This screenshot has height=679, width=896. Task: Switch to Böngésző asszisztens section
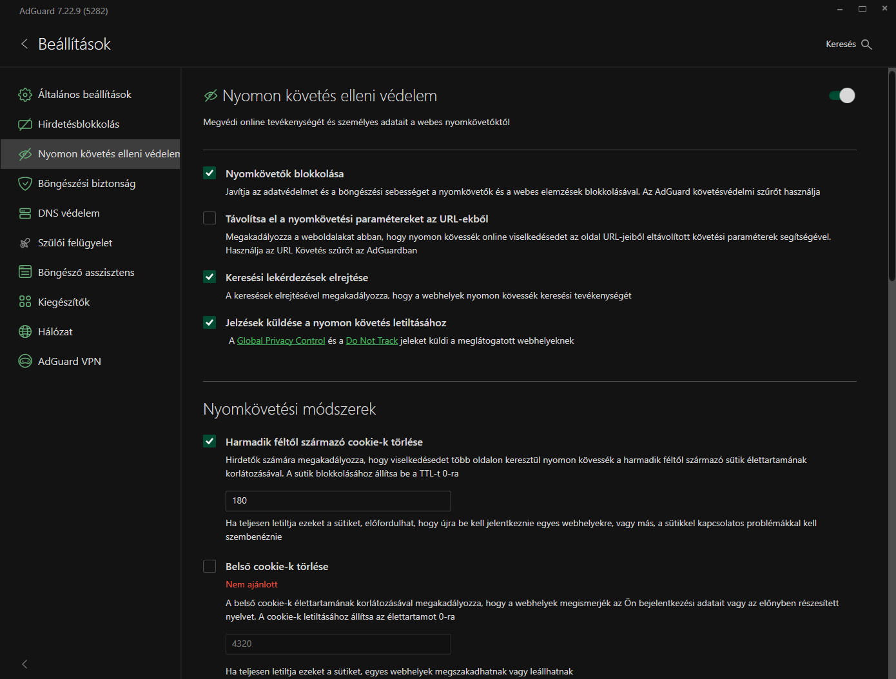tap(90, 273)
